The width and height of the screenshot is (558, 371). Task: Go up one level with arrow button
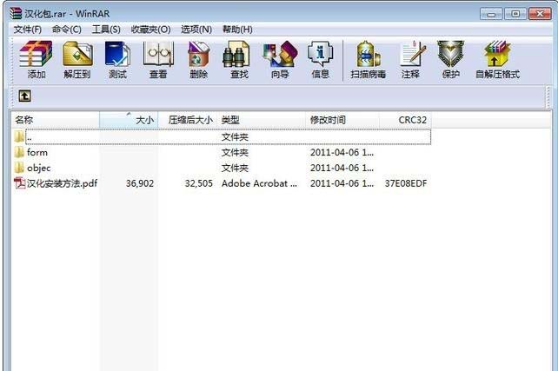(x=24, y=96)
